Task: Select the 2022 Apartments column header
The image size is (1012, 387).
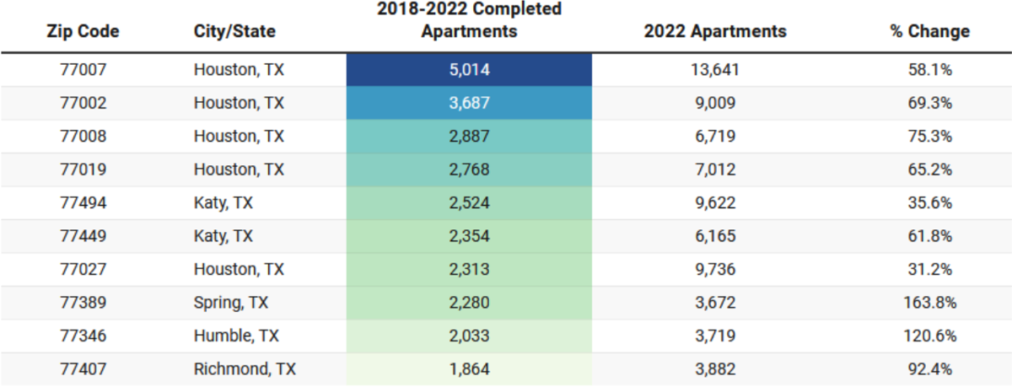Action: click(x=715, y=31)
